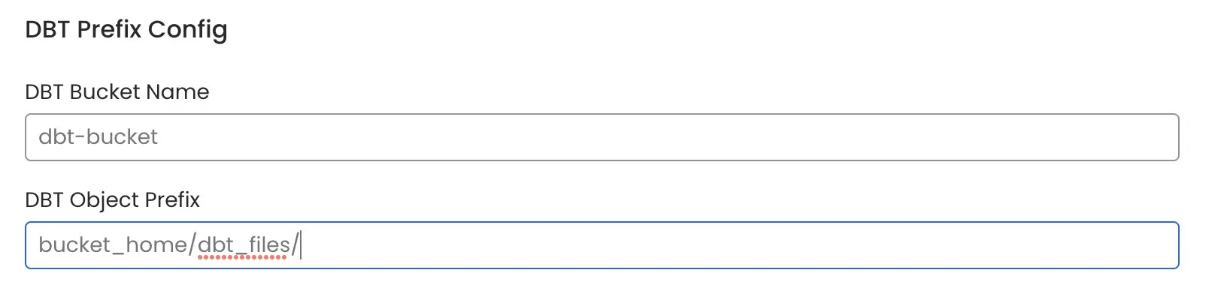
Task: Focus the DBT Object Prefix input field
Action: coord(601,245)
